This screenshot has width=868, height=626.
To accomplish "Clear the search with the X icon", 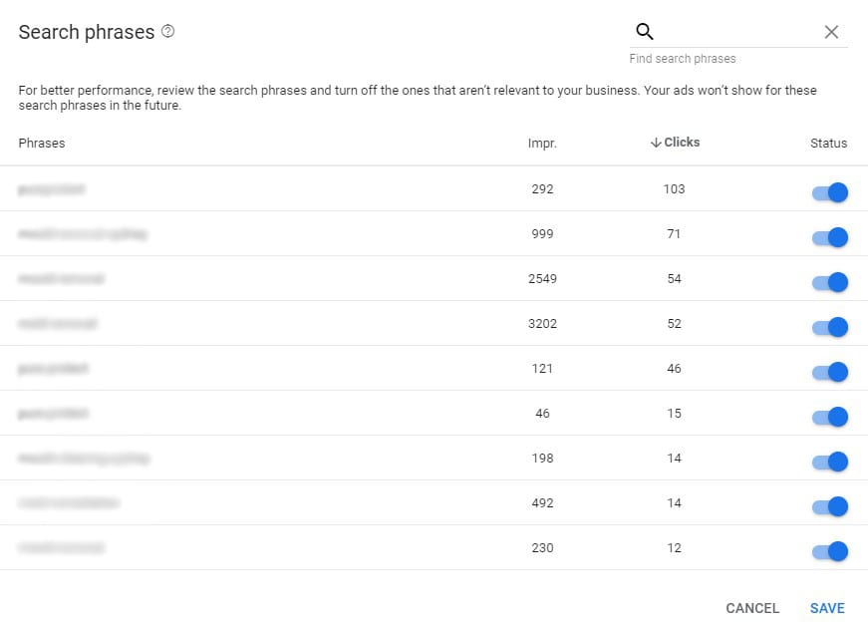I will (831, 32).
